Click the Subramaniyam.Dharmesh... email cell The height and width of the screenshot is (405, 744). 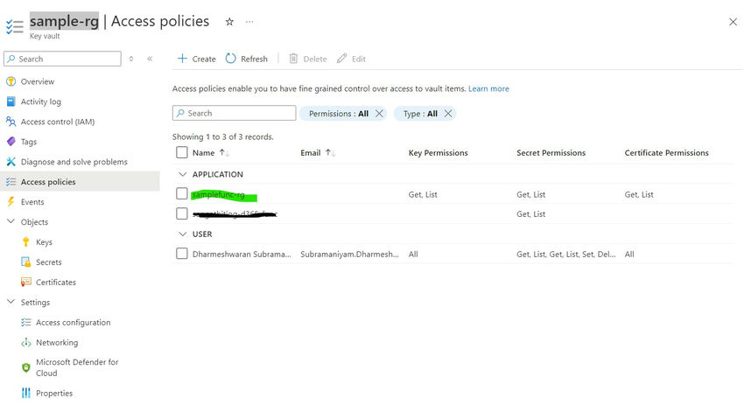click(x=350, y=255)
